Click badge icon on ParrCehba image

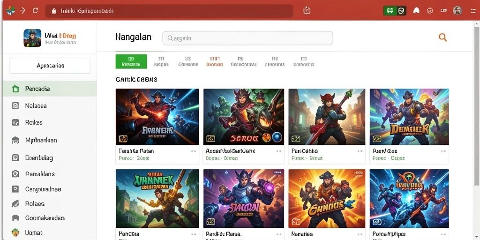(x=296, y=139)
